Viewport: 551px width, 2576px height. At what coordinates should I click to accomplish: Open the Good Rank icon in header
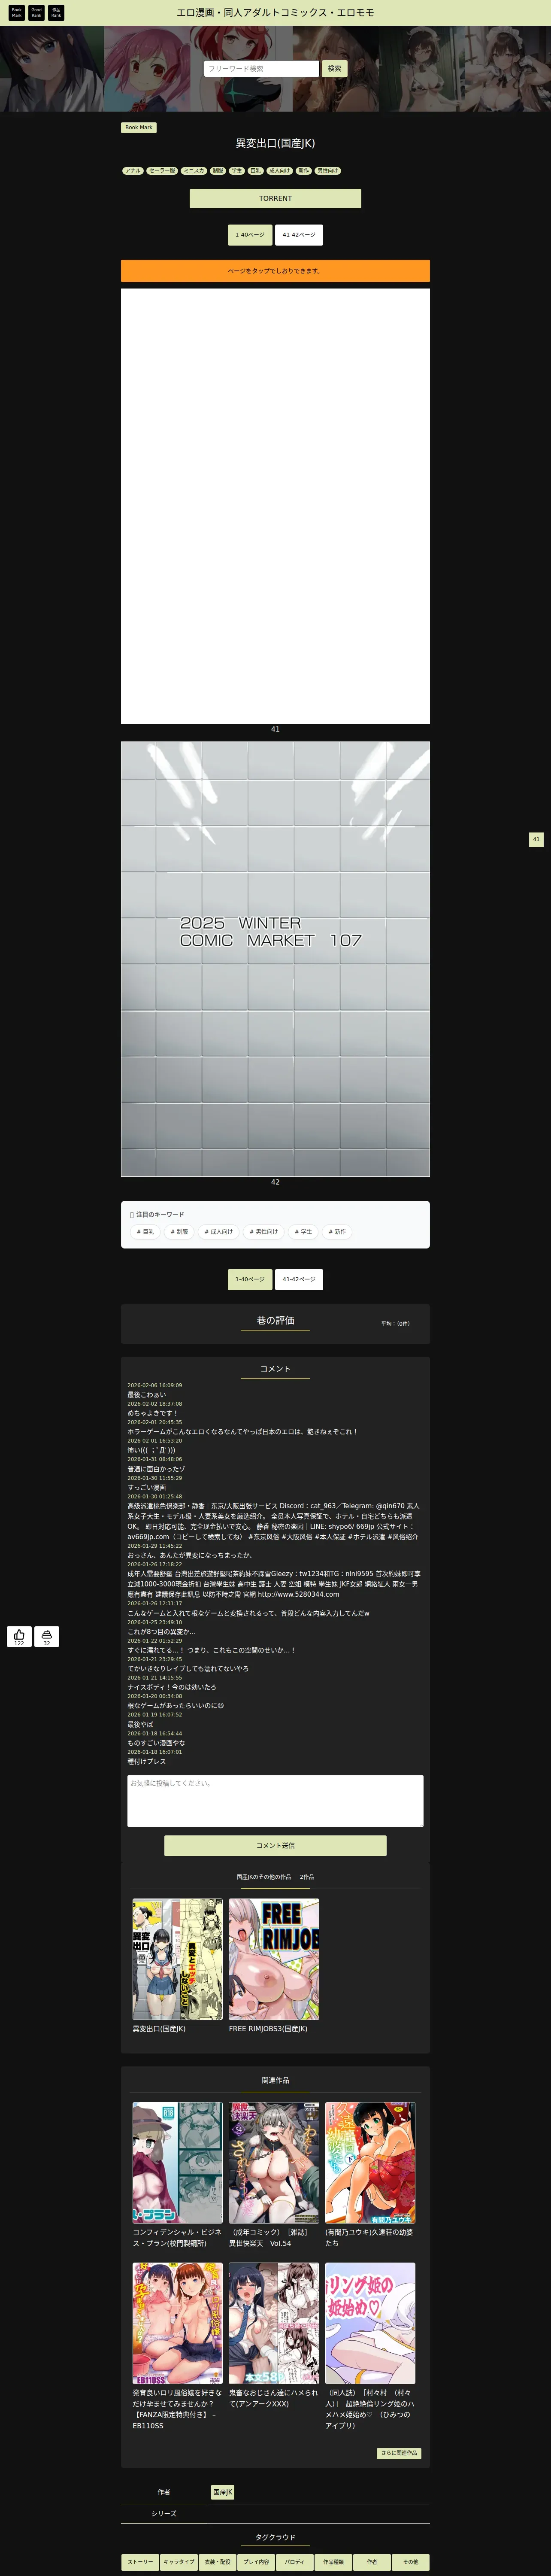[36, 12]
